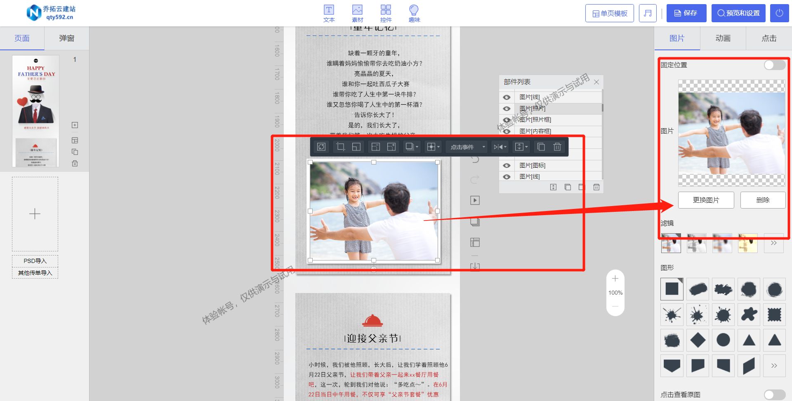Select the first filter swatch under 滤镜

670,243
